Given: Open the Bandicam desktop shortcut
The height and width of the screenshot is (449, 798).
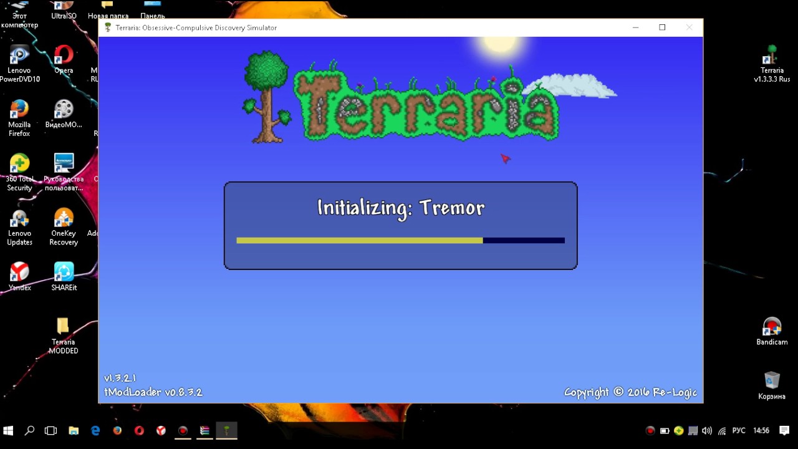Looking at the screenshot, I should pyautogui.click(x=772, y=331).
